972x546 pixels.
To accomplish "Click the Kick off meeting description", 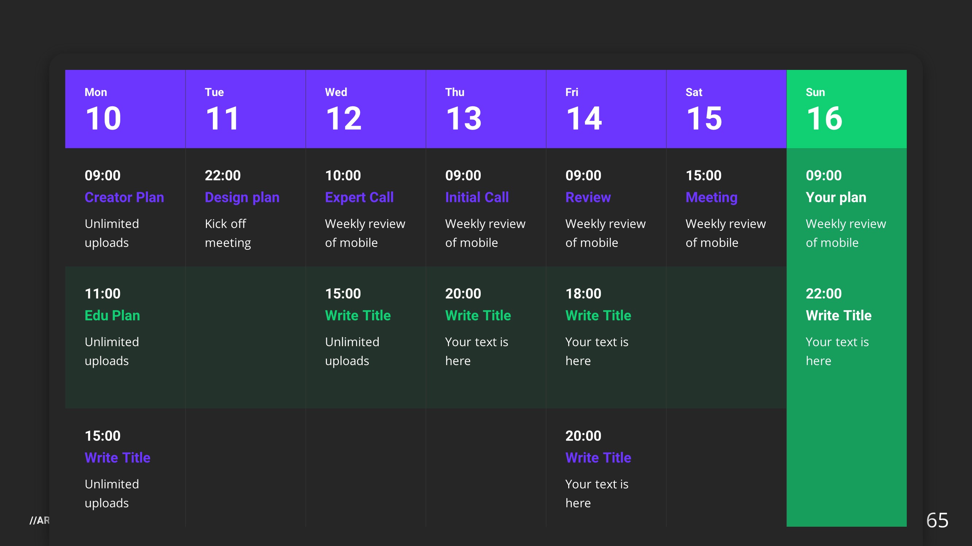I will pyautogui.click(x=227, y=233).
